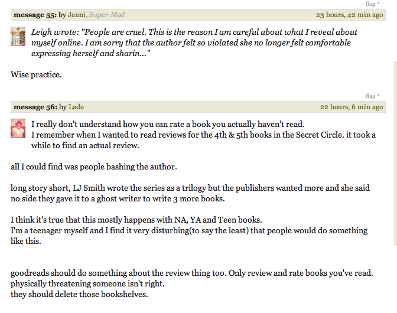This screenshot has width=397, height=313.
Task: Click the asterisk beside message 56's flag
Action: coord(378,96)
